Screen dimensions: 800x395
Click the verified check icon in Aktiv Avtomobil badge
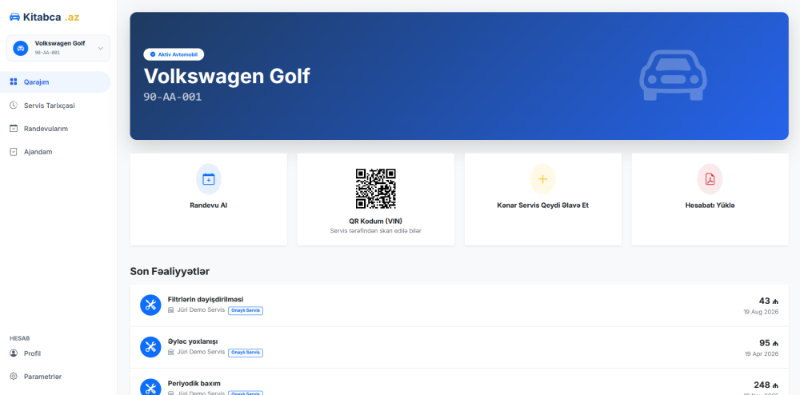[153, 54]
